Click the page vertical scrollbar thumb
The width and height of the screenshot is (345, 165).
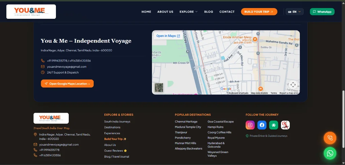coord(343,119)
